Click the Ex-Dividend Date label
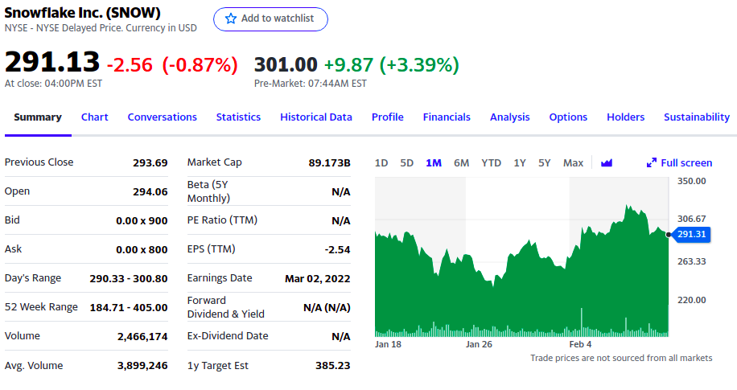This screenshot has width=737, height=390. [x=228, y=336]
